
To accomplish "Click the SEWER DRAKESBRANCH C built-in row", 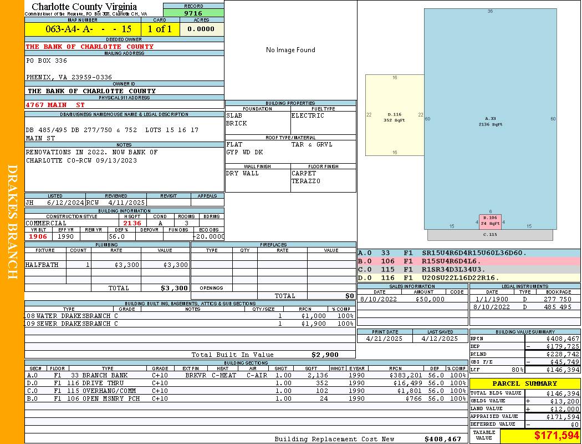I will point(190,324).
